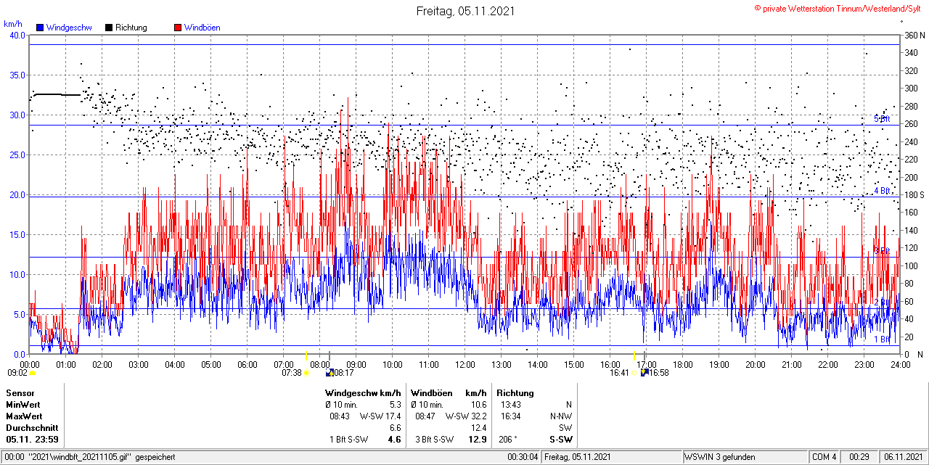The image size is (929, 465).
Task: Click the chart title Freitag, 05.11.2021
Action: pyautogui.click(x=466, y=11)
